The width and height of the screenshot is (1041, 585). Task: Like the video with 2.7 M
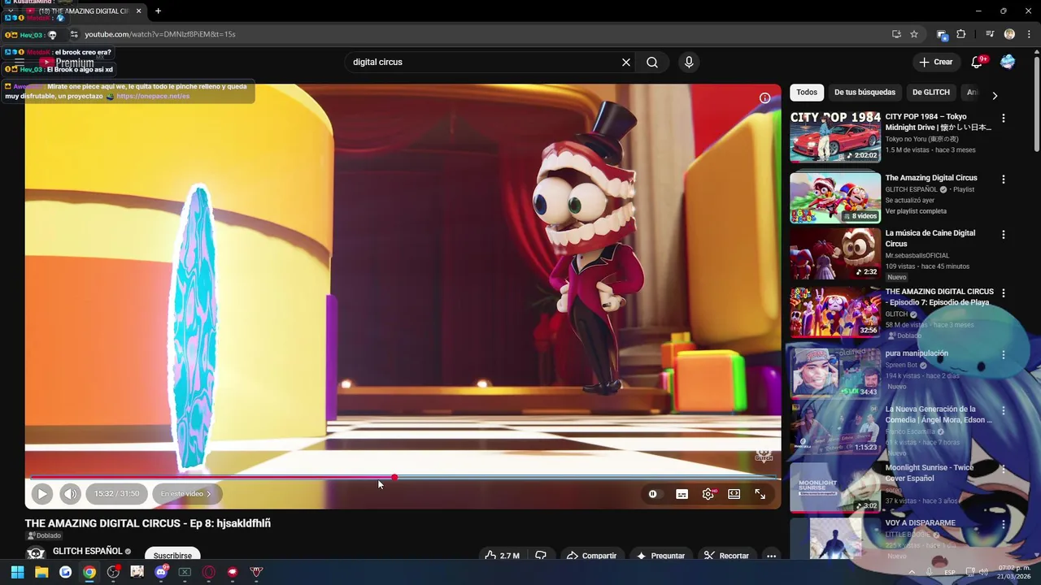[x=502, y=556]
